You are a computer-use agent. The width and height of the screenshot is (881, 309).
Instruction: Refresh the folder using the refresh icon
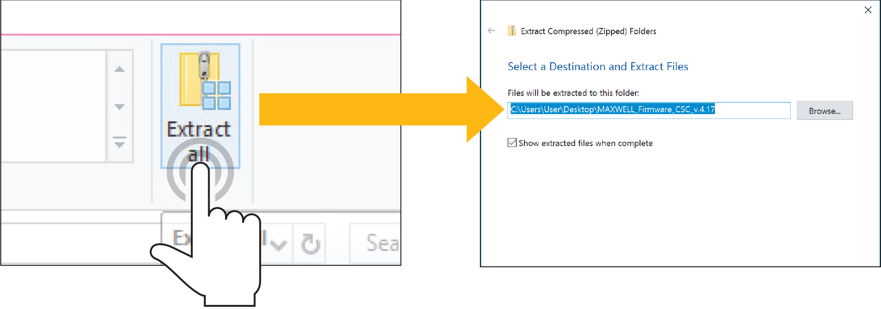[310, 244]
